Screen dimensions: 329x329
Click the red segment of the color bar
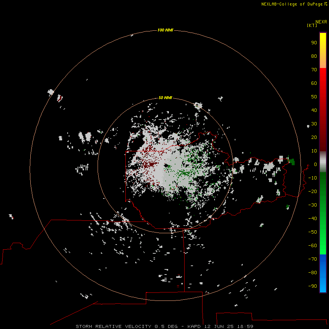click(x=323, y=110)
